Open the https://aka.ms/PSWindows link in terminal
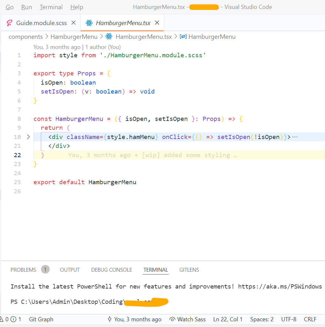Image resolution: width=325 pixels, height=327 pixels. (x=280, y=286)
